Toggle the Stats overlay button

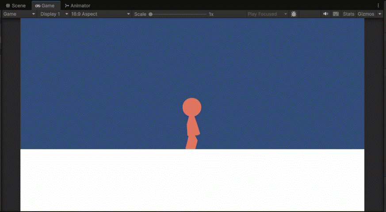[x=348, y=14]
